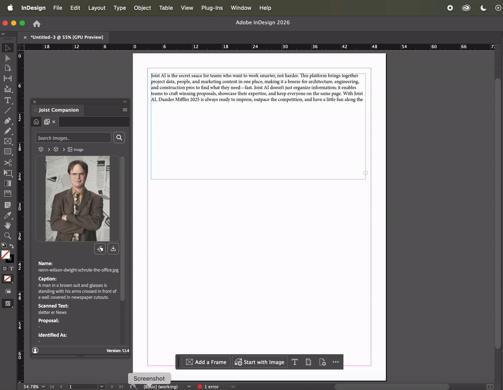Click Add a Frame button
Viewport: 503px width, 390px height.
(206, 362)
